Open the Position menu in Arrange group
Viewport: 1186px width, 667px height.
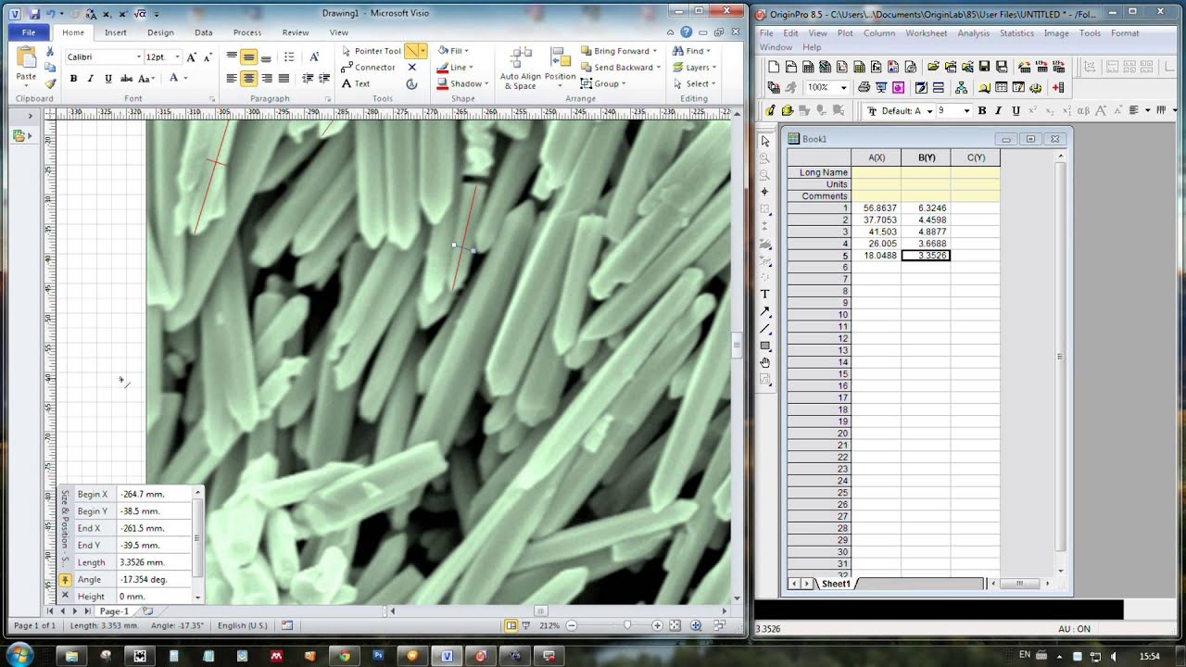click(x=561, y=67)
